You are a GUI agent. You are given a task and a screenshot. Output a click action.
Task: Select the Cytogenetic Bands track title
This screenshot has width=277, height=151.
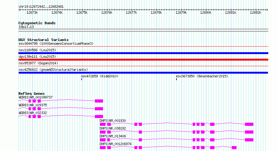tap(37, 23)
